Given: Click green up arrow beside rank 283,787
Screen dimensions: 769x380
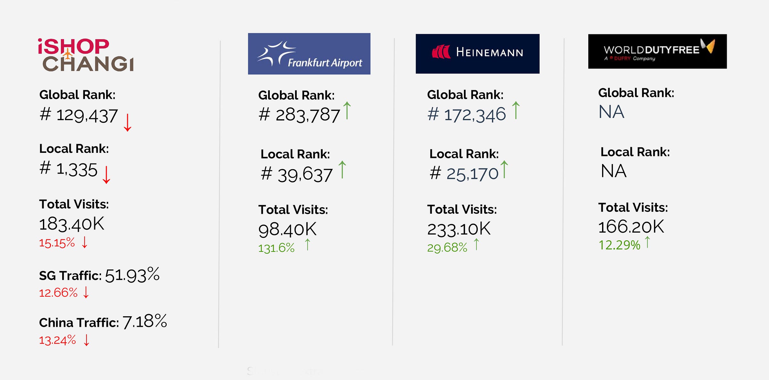Looking at the screenshot, I should pos(347,111).
